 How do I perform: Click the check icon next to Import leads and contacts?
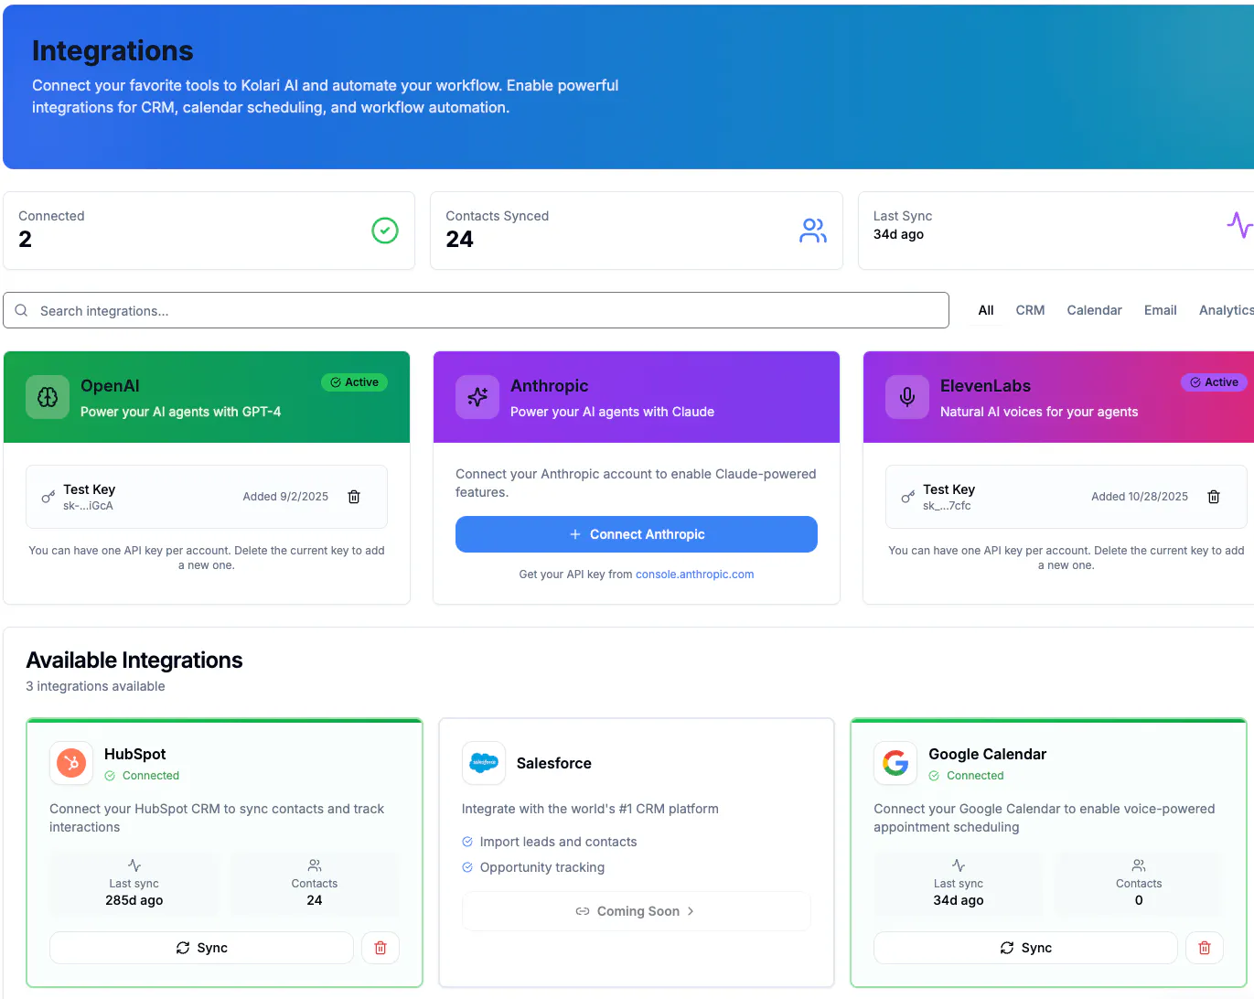467,842
